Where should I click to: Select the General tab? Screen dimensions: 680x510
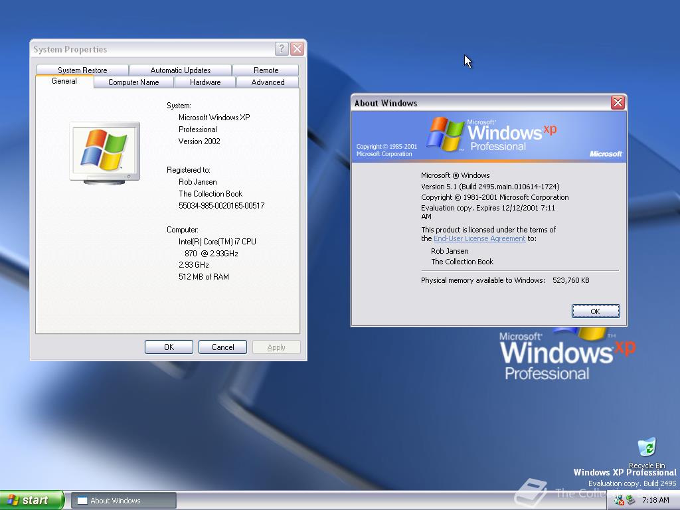click(x=64, y=81)
